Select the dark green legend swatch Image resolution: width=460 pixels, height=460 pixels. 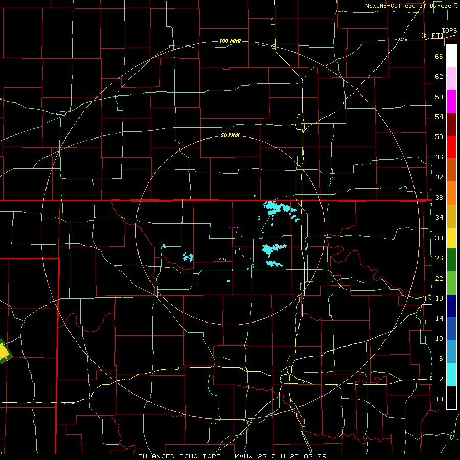(451, 260)
